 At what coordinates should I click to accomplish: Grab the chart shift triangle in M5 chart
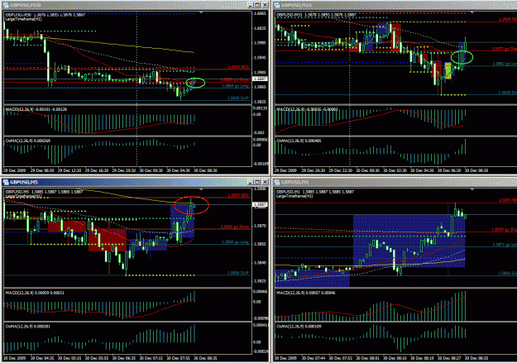201,189
